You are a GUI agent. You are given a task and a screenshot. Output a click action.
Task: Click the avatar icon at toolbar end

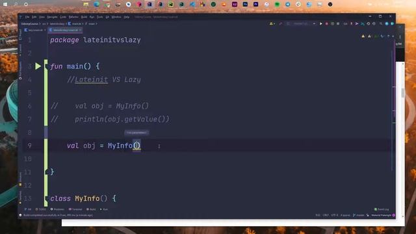[393, 24]
